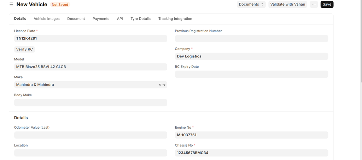The height and width of the screenshot is (160, 362).
Task: Go to the Payments tab
Action: point(101,19)
